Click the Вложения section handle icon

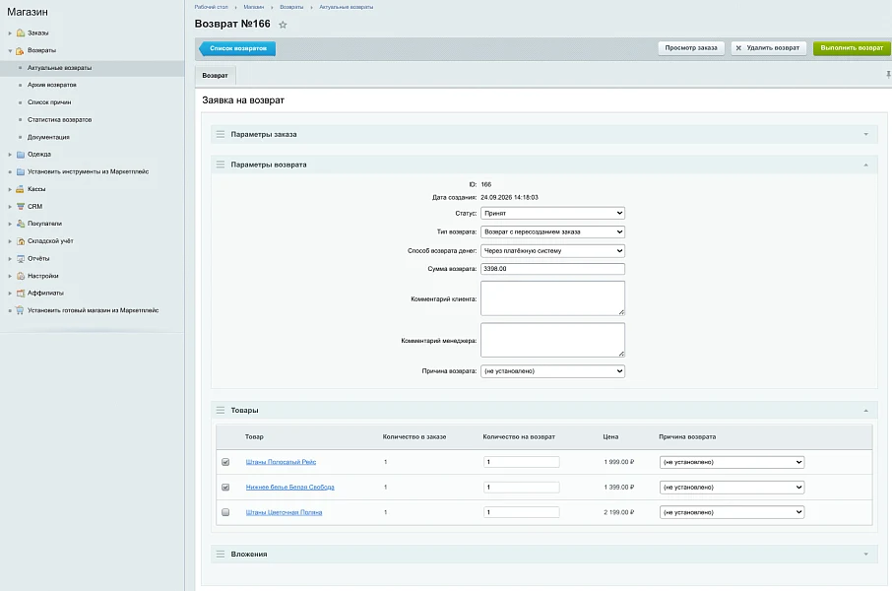(x=221, y=554)
